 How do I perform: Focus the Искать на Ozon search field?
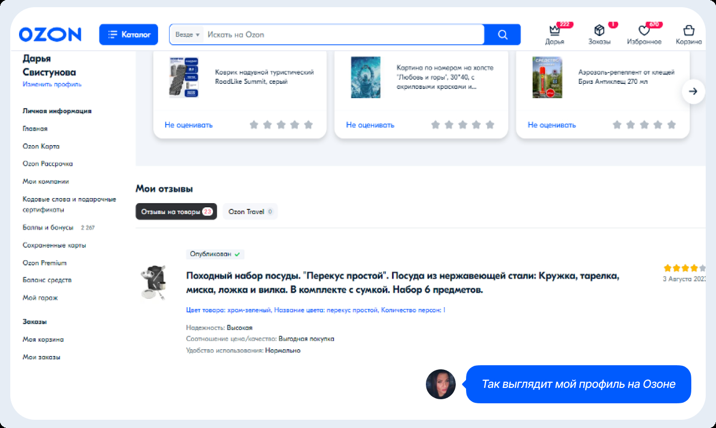pyautogui.click(x=343, y=34)
